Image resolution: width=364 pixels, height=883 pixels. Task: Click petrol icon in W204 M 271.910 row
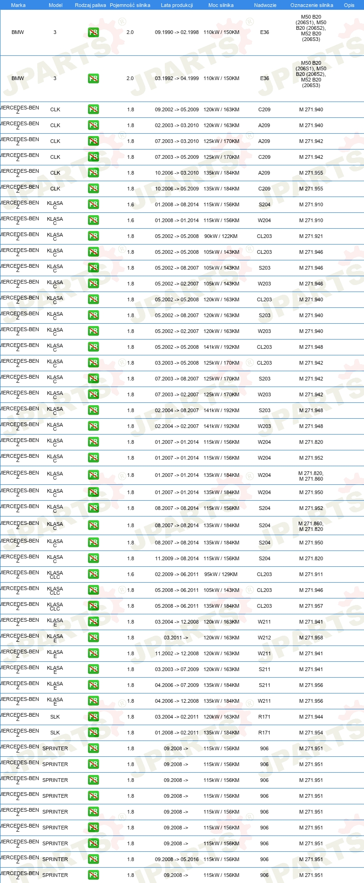pyautogui.click(x=93, y=220)
